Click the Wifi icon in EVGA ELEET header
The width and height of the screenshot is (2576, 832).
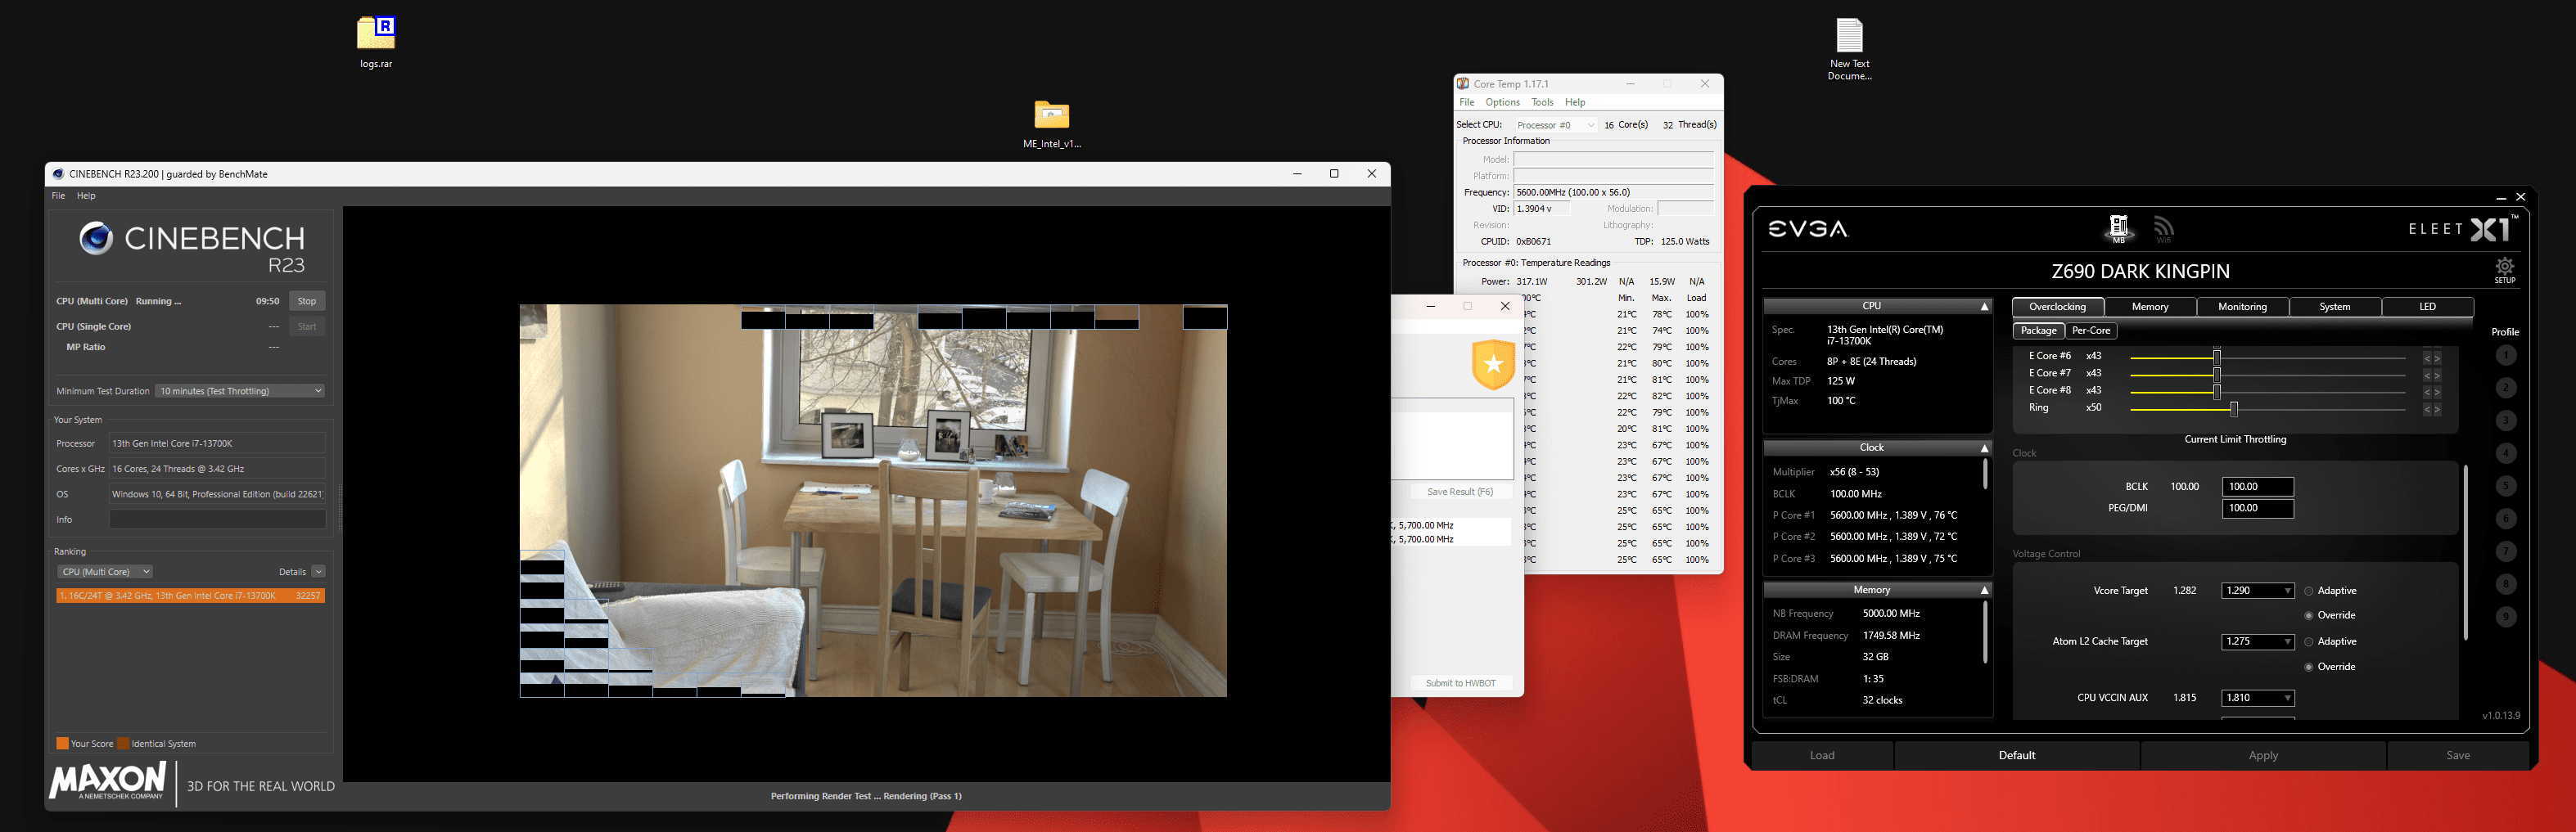click(2163, 229)
